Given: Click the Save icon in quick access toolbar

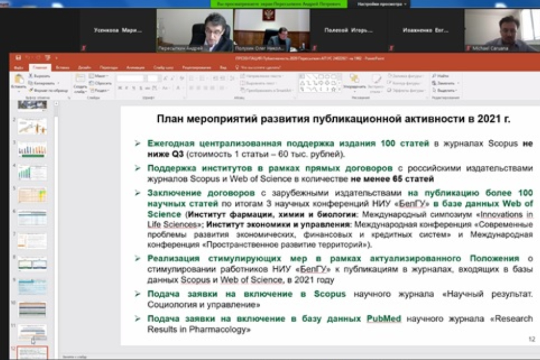Looking at the screenshot, I should click(x=18, y=57).
